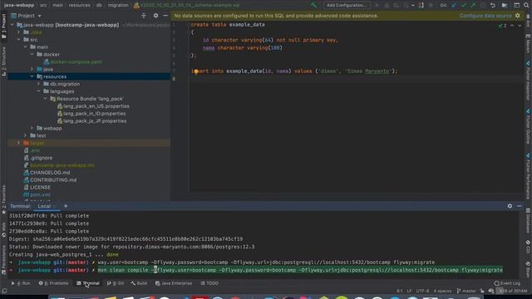This screenshot has width=532, height=299.
Task: Toggle tool window quick-access icon bottom-left
Action: pos(4,291)
